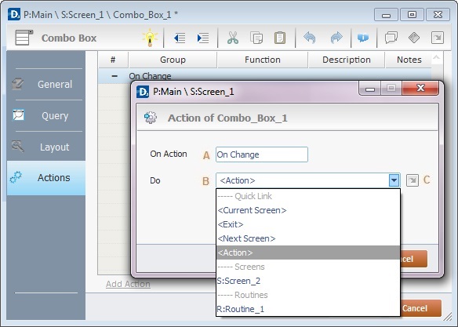
Task: Collapse the On Change group row
Action: [x=114, y=76]
